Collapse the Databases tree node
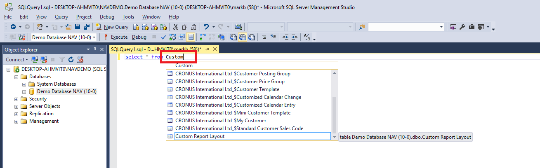The image size is (540, 168). point(16,77)
